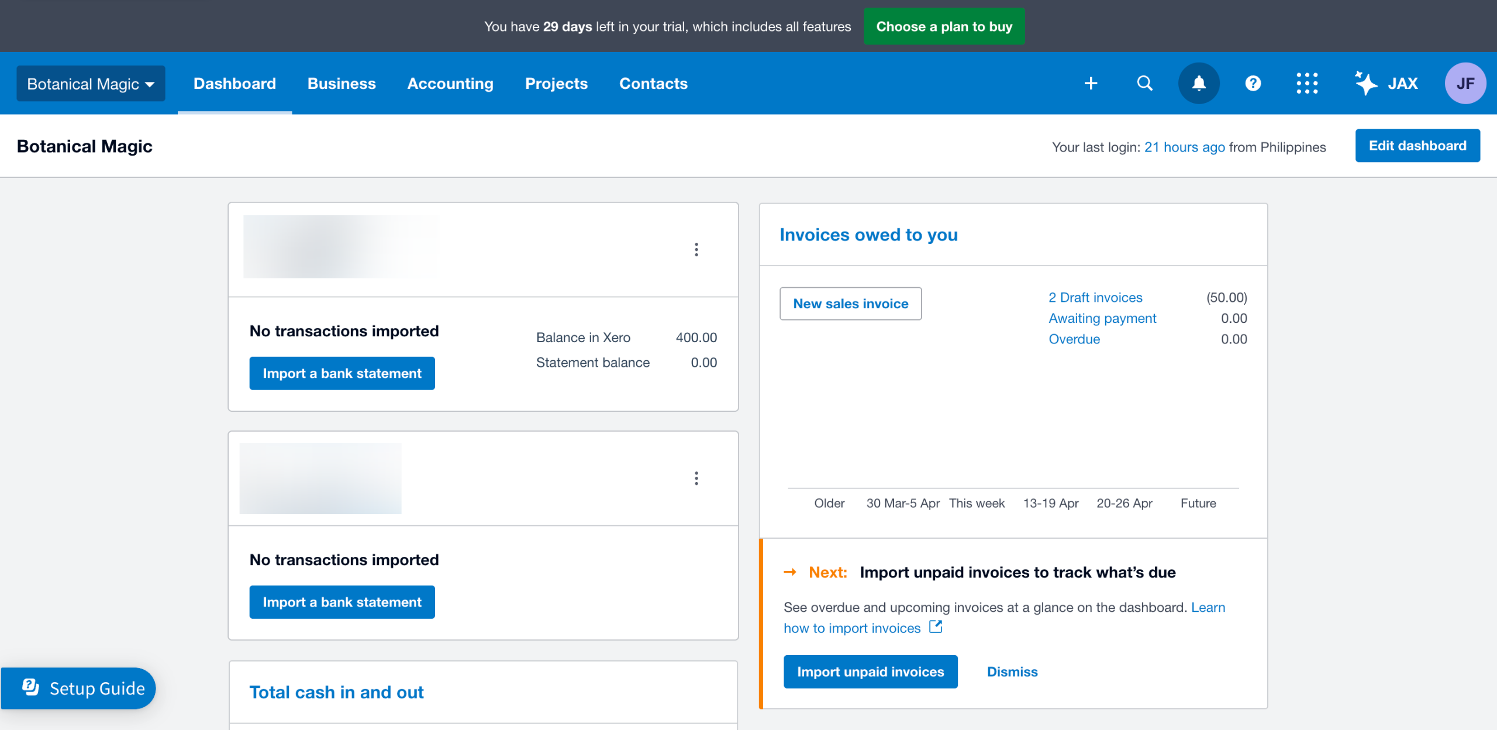
Task: Launch the JAX assistant
Action: coord(1386,84)
